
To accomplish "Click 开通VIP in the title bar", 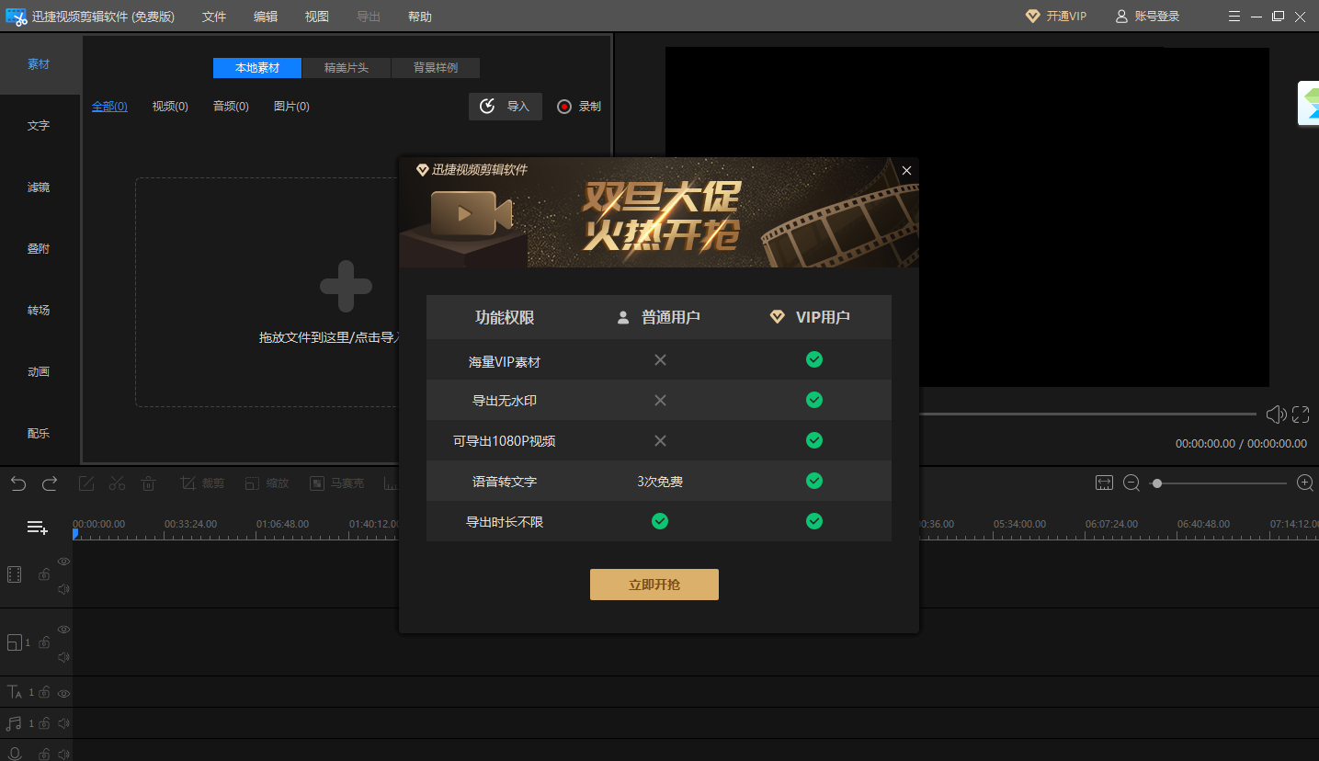I will [1056, 17].
